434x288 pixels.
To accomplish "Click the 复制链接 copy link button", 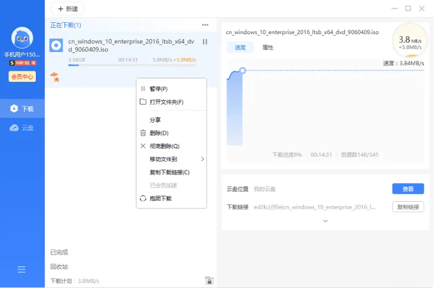I will click(408, 207).
